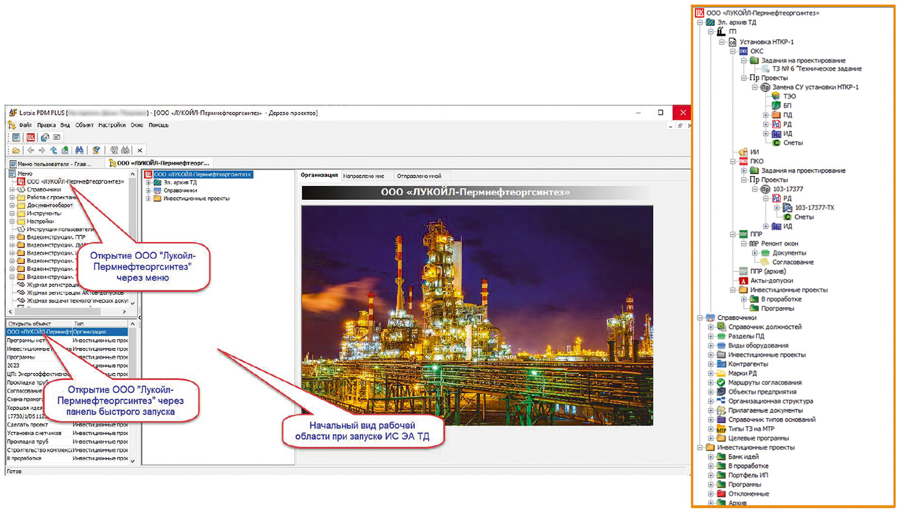Click ИИ icon in right tree
The image size is (898, 515).
coord(743,152)
